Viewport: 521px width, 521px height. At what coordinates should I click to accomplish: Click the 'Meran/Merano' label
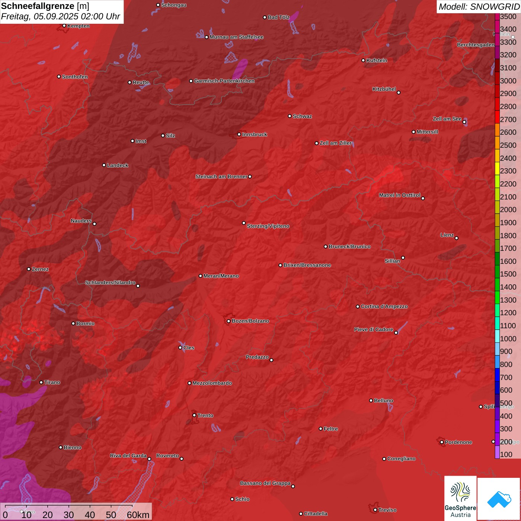(x=221, y=276)
